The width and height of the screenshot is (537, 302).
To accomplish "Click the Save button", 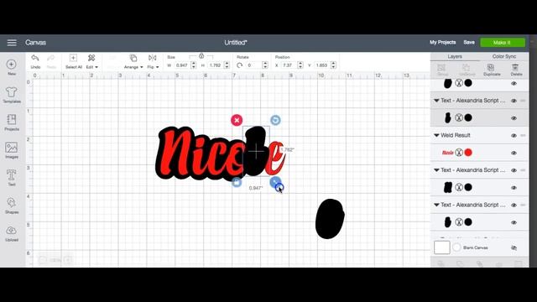I will pos(469,43).
